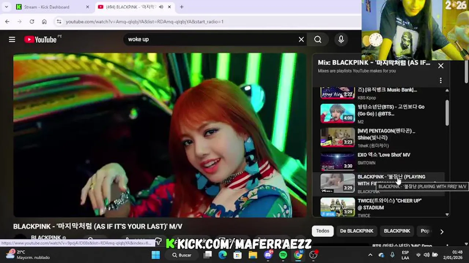Open OBS Studio from taskbar
This screenshot has width=469, height=263.
(313, 255)
